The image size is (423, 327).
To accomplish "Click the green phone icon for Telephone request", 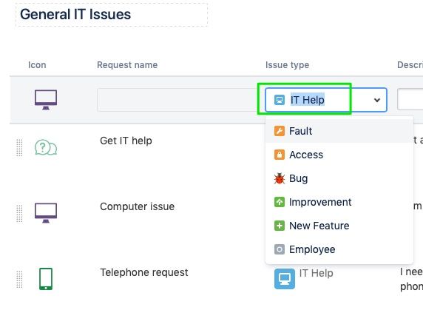I will pos(46,279).
